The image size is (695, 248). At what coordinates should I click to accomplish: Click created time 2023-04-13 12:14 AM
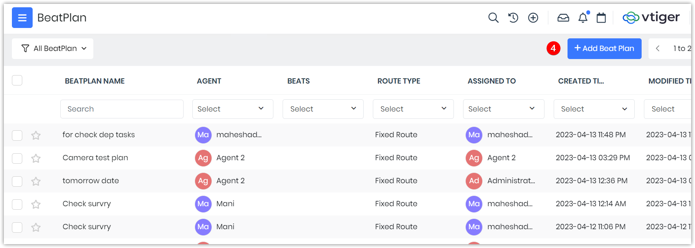(x=591, y=204)
